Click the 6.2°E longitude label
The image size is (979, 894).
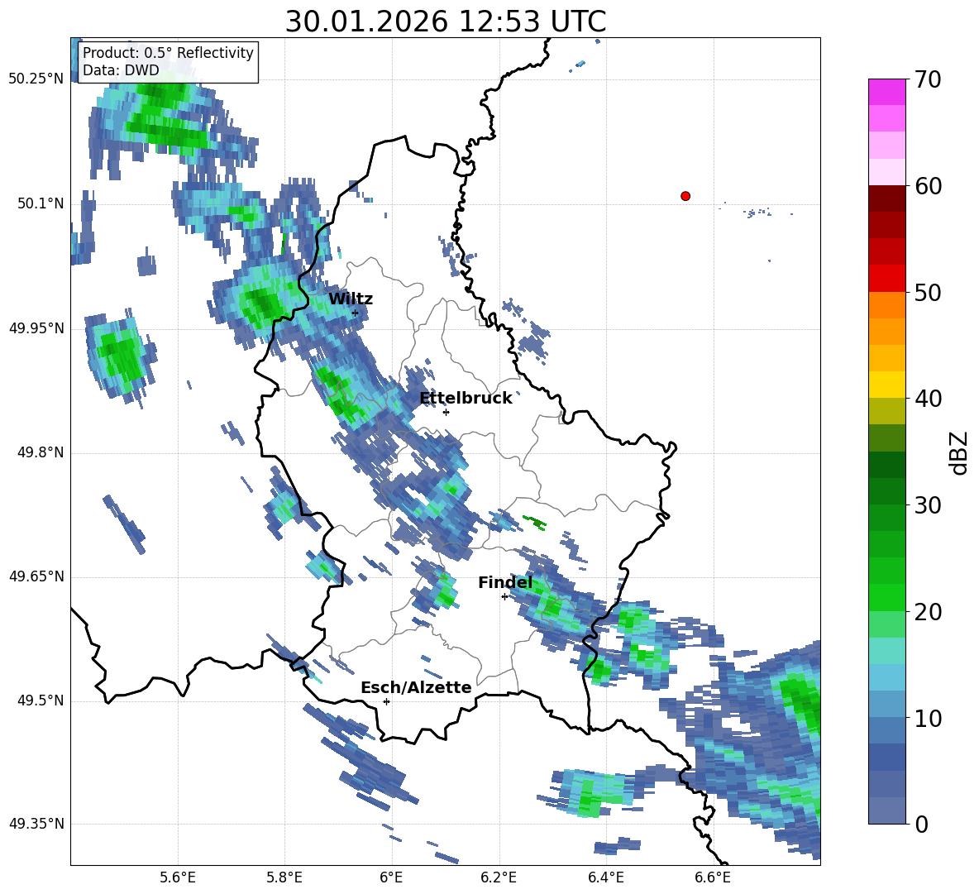[499, 877]
